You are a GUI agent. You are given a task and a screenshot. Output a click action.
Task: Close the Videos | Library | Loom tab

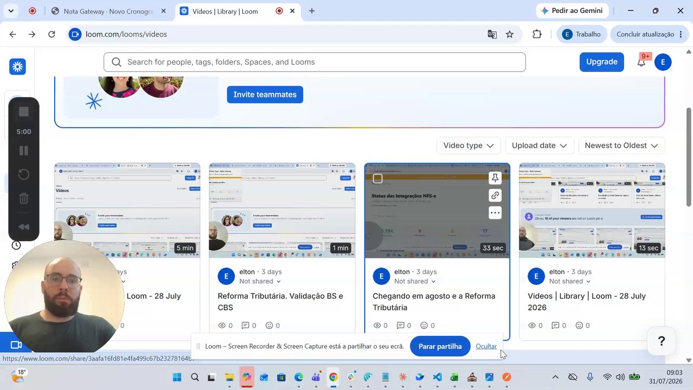[293, 11]
